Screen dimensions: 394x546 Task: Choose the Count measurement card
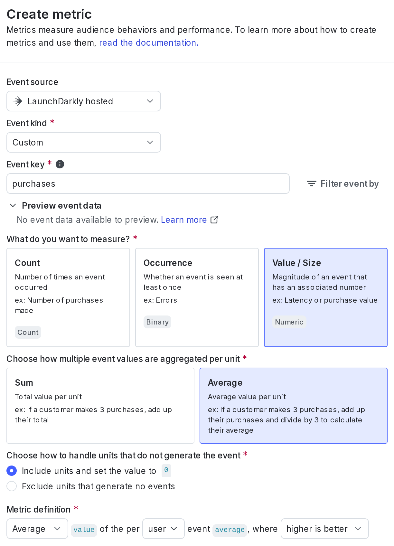tap(68, 297)
